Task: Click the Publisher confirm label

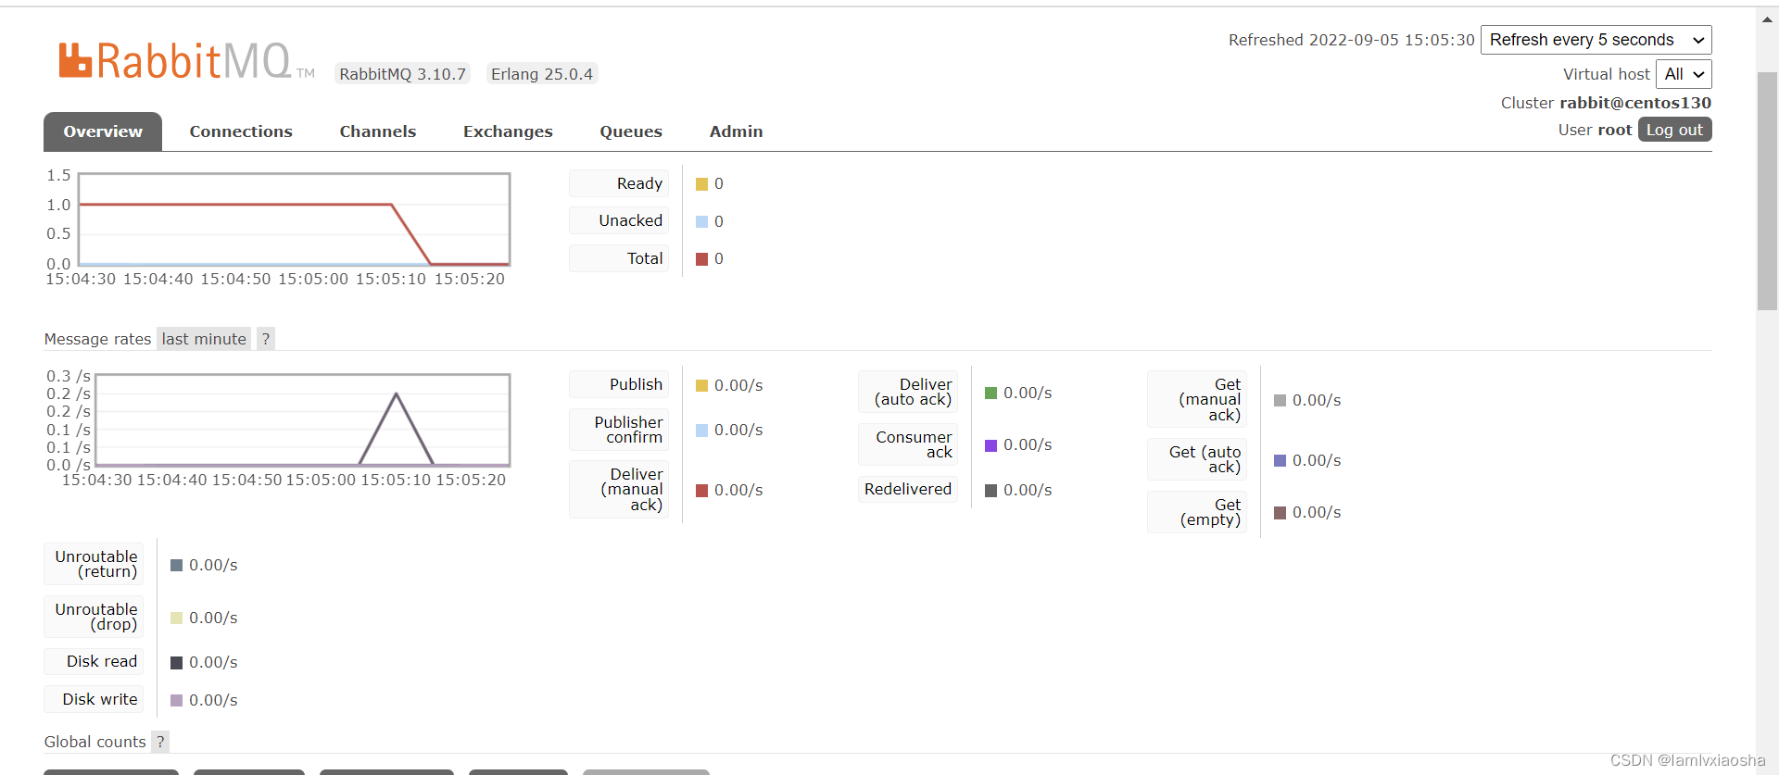Action: [x=619, y=430]
